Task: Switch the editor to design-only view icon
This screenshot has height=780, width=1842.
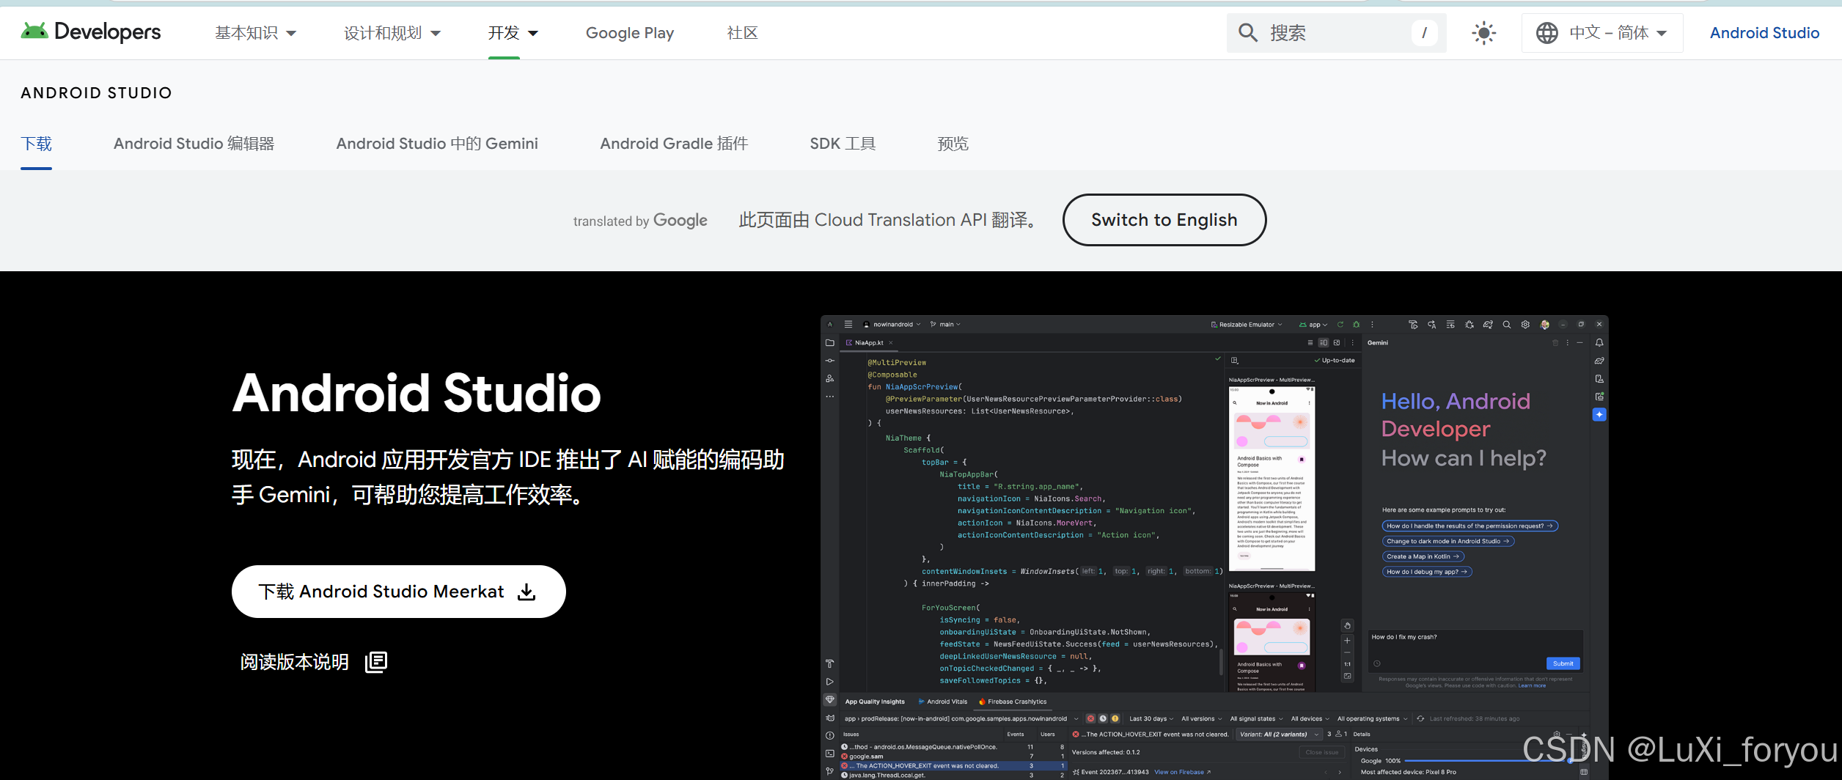Action: click(1337, 342)
